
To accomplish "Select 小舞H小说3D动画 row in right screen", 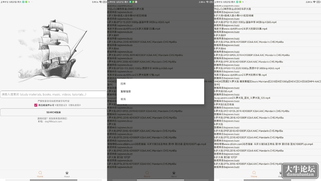I will [267, 17].
